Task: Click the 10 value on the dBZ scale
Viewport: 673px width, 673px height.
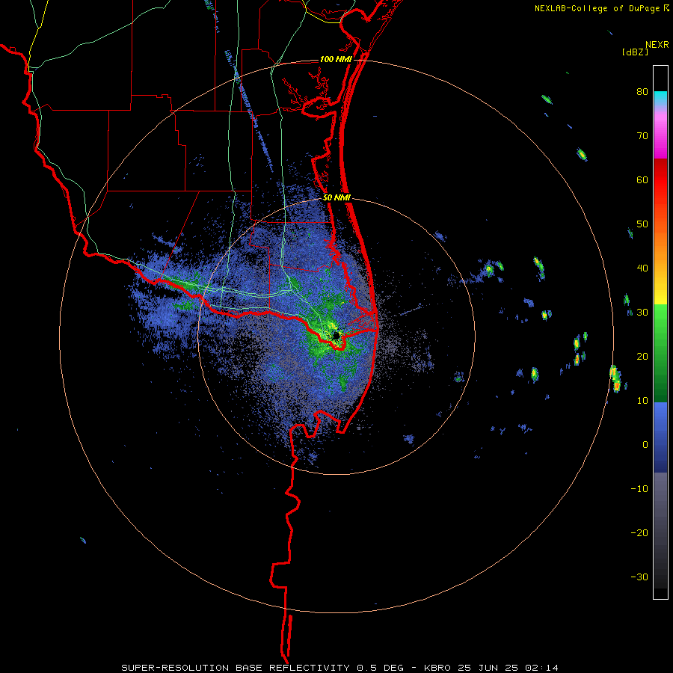Action: pos(642,401)
